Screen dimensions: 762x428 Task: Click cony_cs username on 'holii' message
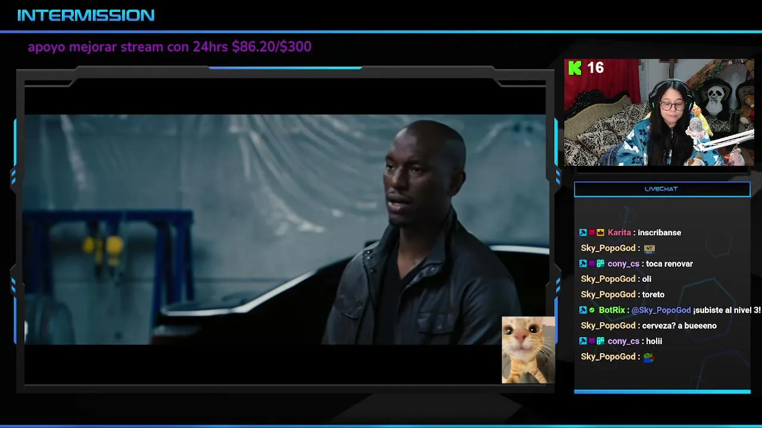(x=623, y=341)
